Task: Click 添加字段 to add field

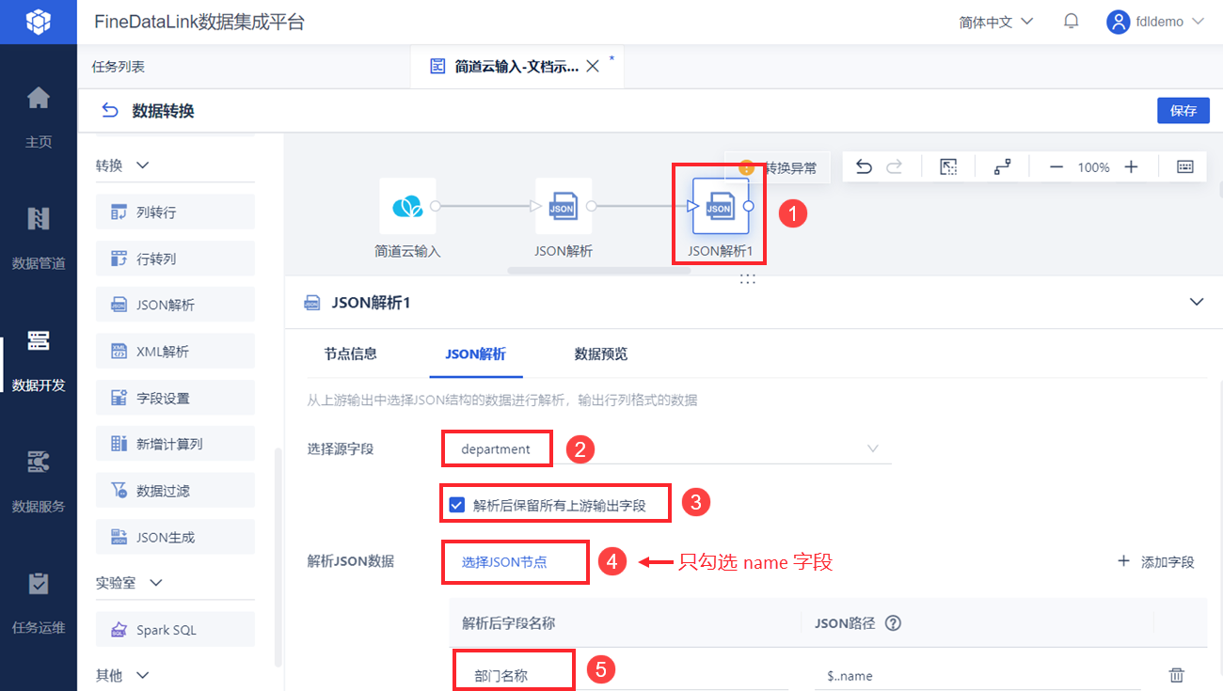Action: click(1155, 562)
